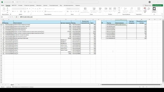The image size is (164, 92).
Task: Click Percent Style icon
Action: pyautogui.click(x=71, y=11)
